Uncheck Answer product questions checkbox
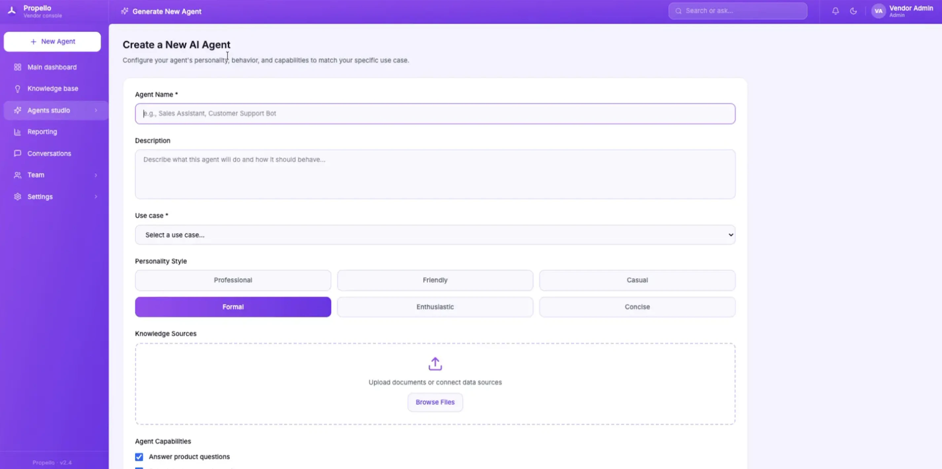 pos(139,456)
